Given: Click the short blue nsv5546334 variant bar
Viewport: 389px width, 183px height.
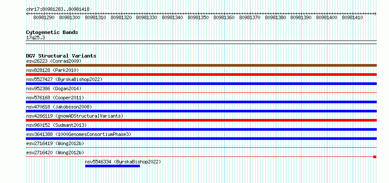Looking at the screenshot, I should (112, 166).
